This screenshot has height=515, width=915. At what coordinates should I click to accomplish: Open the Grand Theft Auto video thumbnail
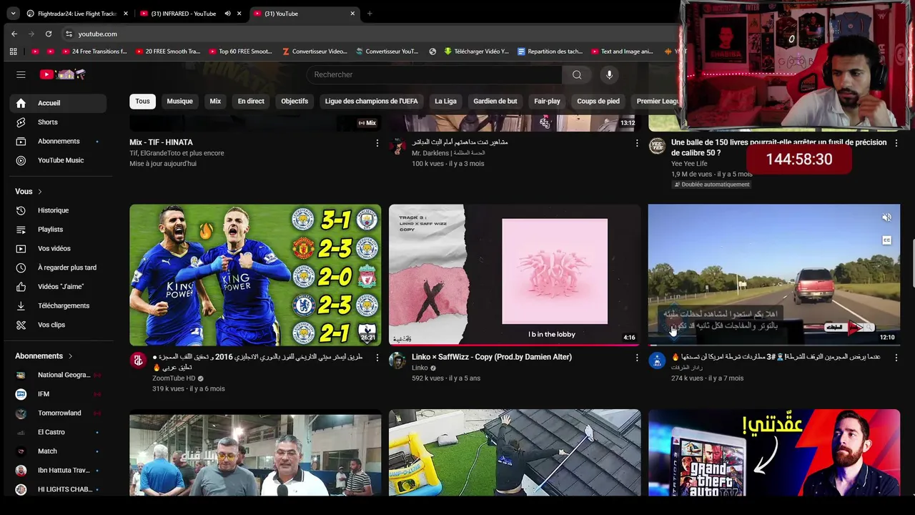tap(774, 452)
